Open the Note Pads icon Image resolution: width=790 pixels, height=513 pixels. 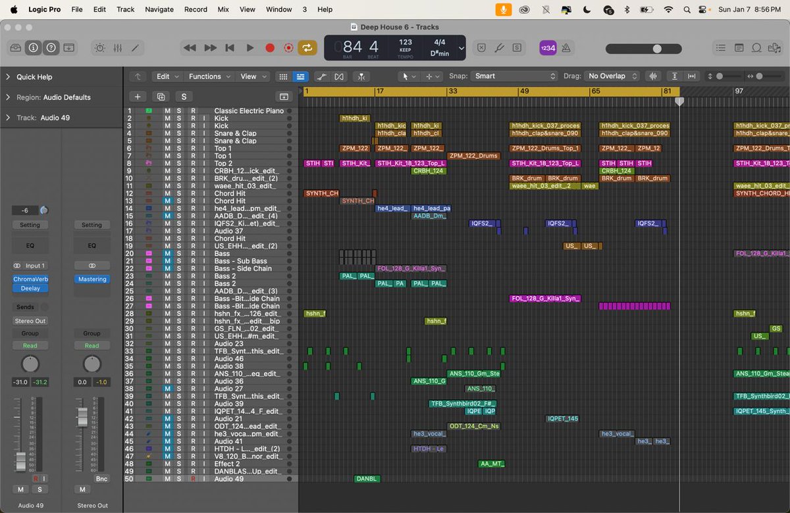pyautogui.click(x=739, y=48)
